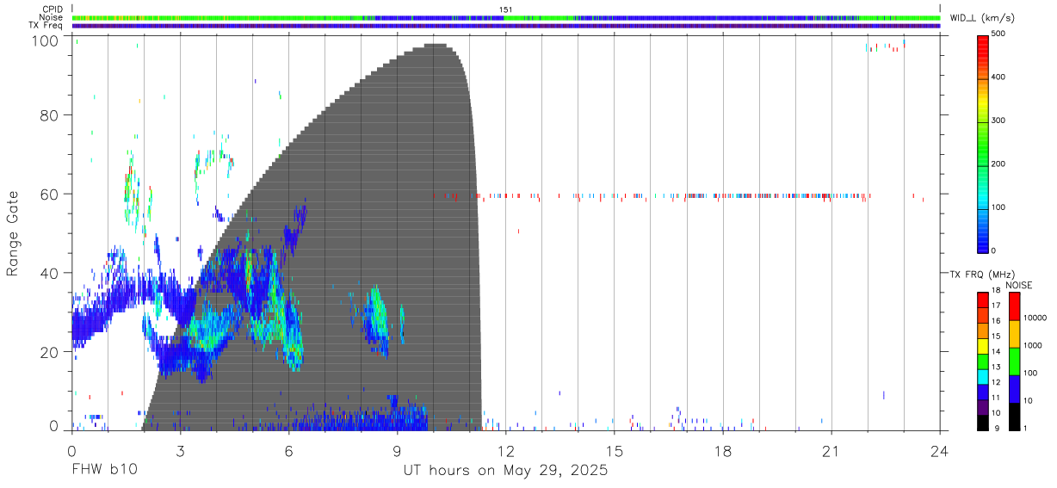Click the 500 tick on width colorbar
The image size is (1057, 488).
click(998, 34)
